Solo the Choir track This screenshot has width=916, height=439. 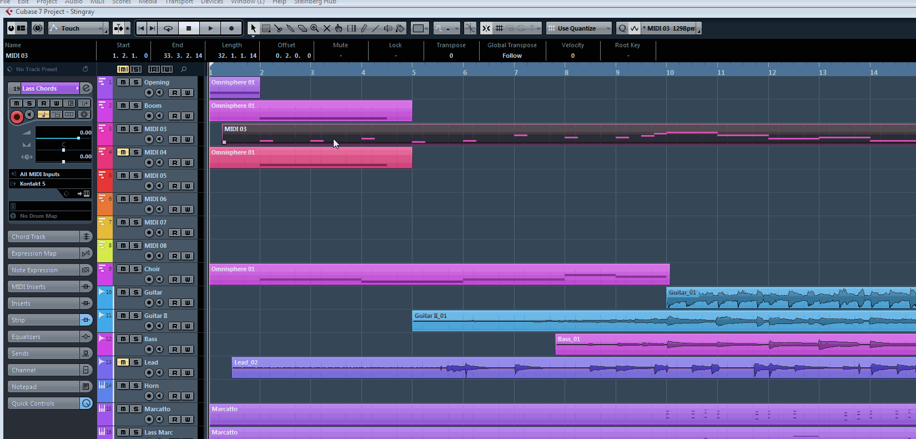point(135,269)
